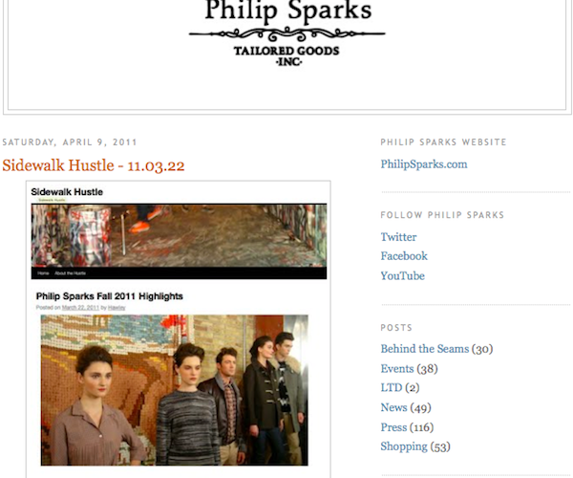Select the Shopping posts category

[x=404, y=446]
